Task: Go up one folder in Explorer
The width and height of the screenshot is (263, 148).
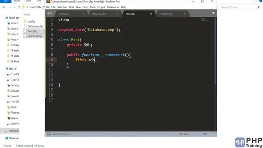Action: pos(19,7)
